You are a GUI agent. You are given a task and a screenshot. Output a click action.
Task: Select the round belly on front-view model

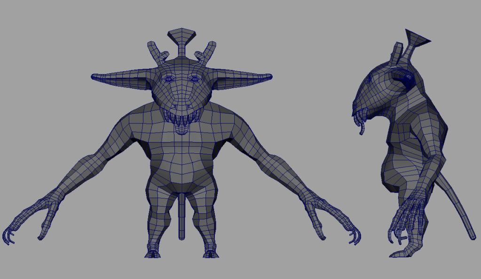point(181,171)
